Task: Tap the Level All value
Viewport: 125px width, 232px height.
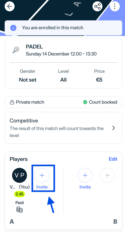Action: 64,80
